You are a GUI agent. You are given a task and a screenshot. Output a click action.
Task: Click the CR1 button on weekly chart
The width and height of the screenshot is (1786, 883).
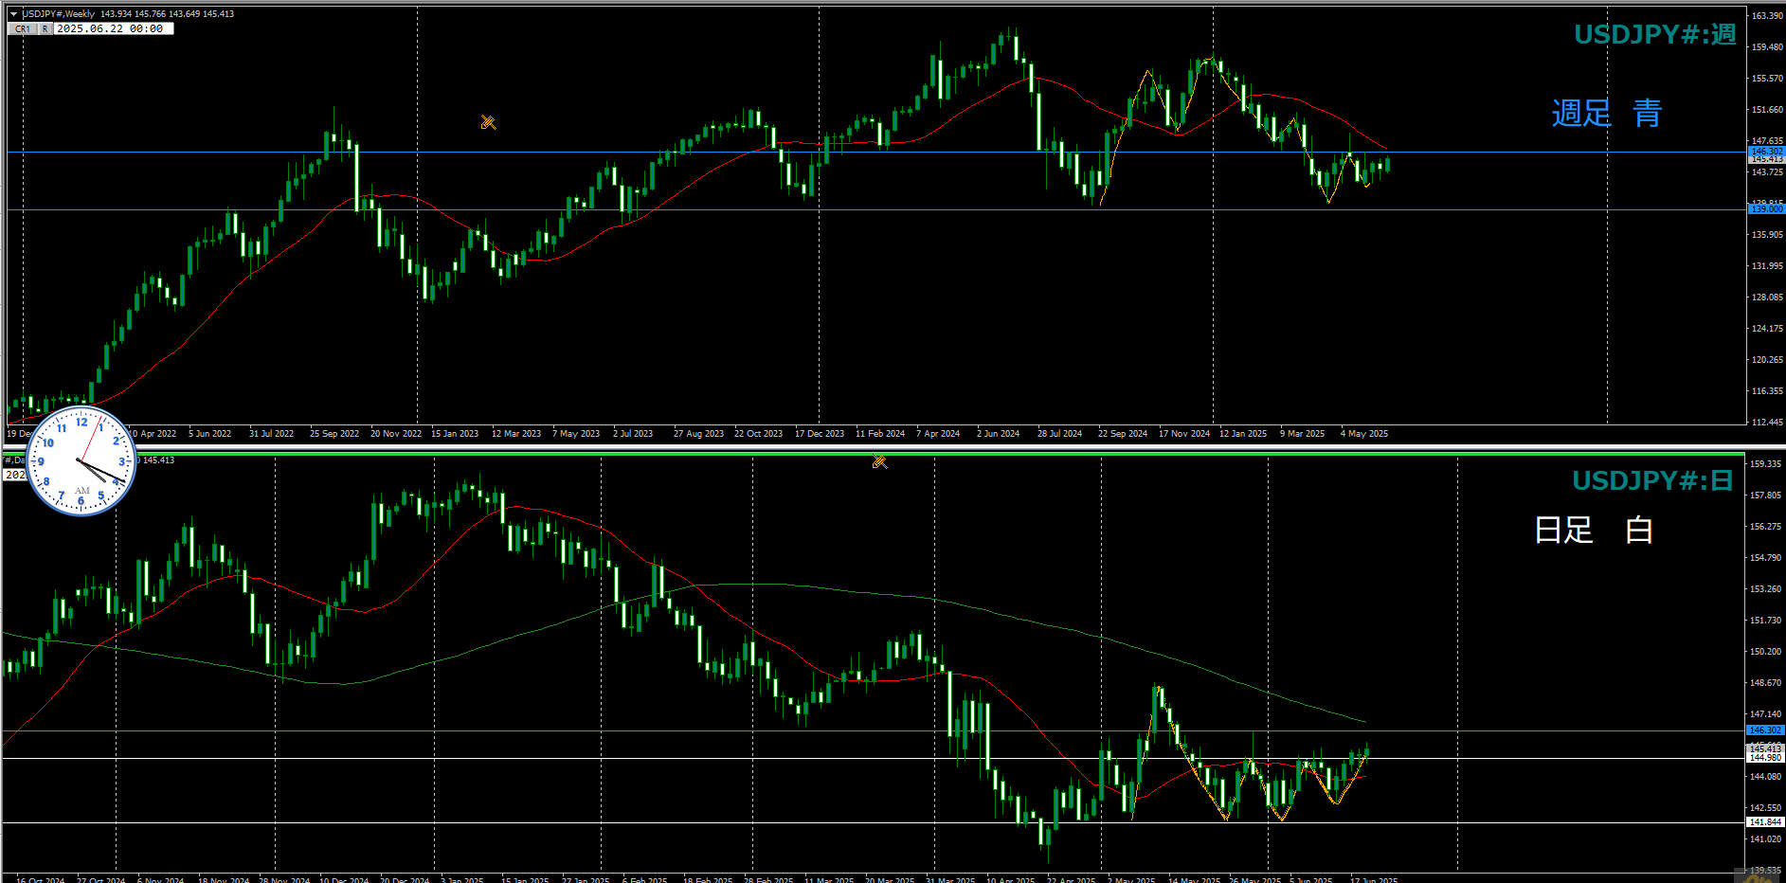coord(23,29)
